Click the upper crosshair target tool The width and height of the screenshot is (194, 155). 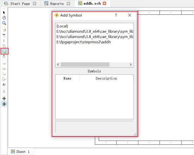pyautogui.click(x=4, y=99)
